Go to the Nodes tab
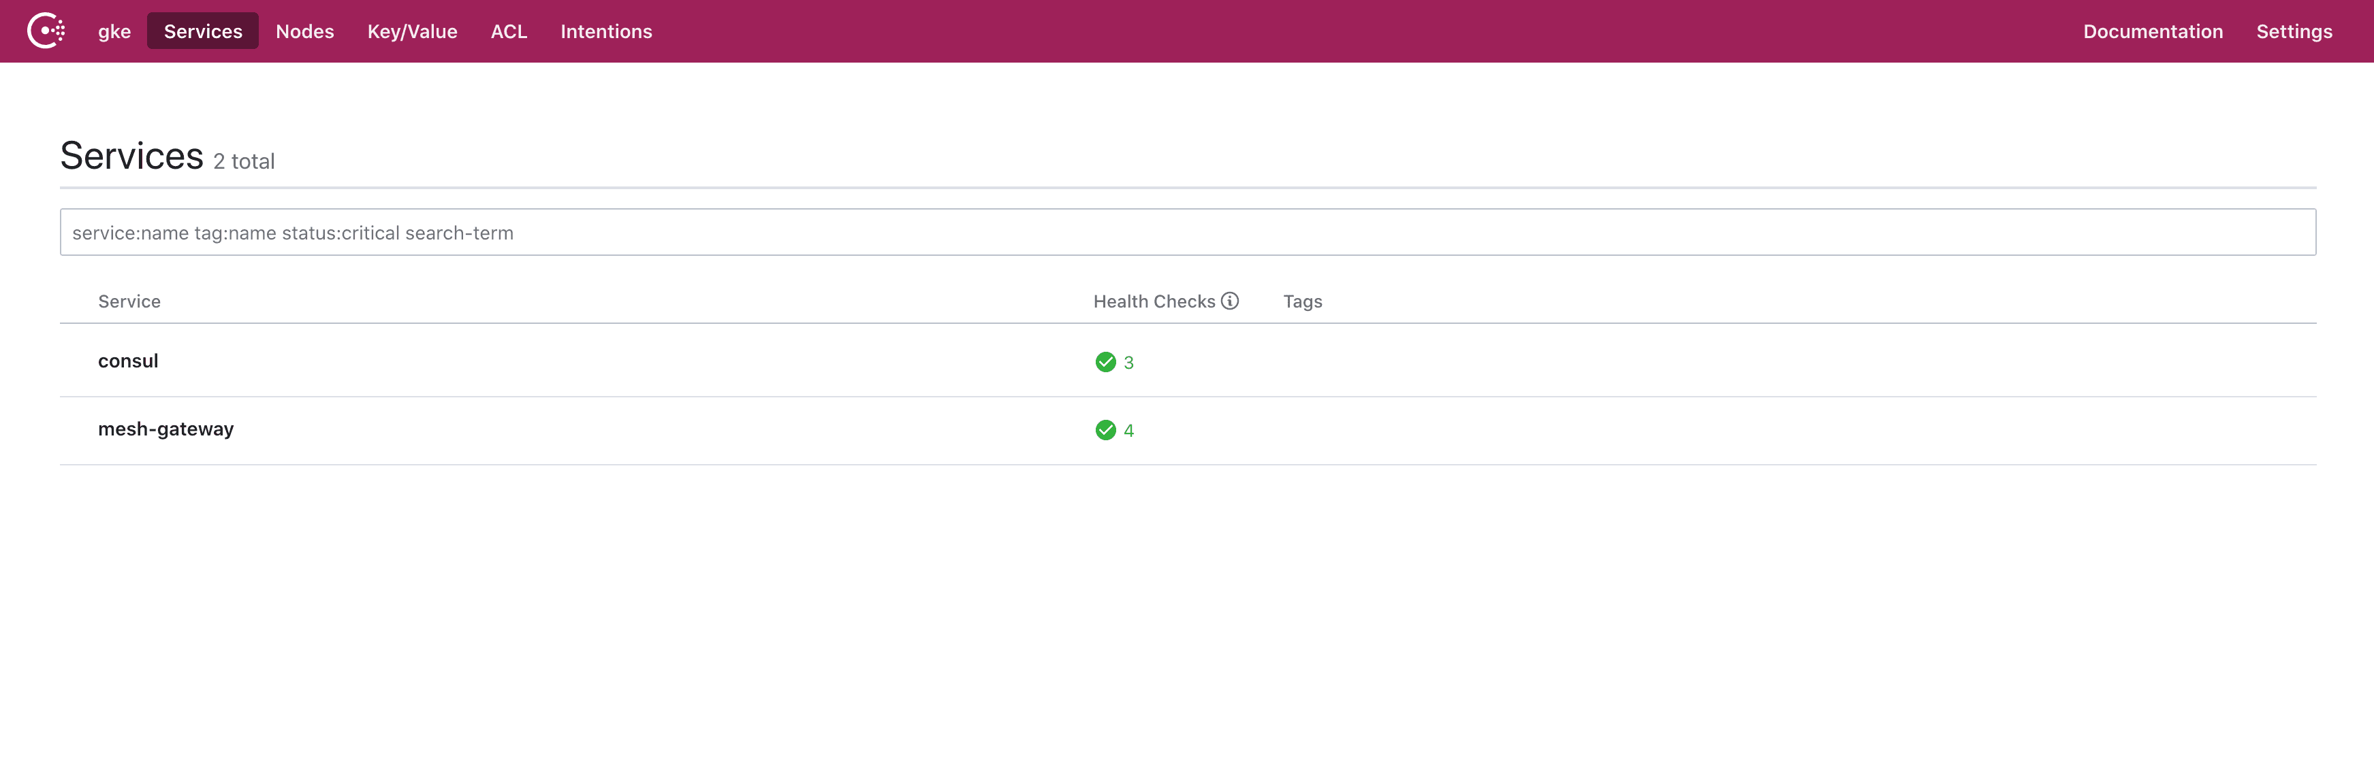 pos(305,31)
